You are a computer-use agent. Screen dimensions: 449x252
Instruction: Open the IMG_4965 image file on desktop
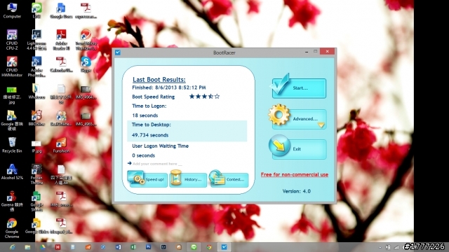[86, 119]
